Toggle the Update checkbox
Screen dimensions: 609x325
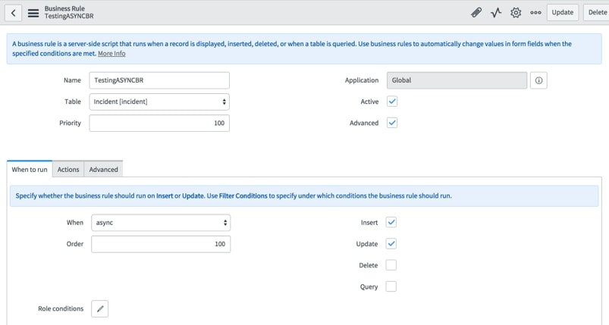click(x=391, y=243)
